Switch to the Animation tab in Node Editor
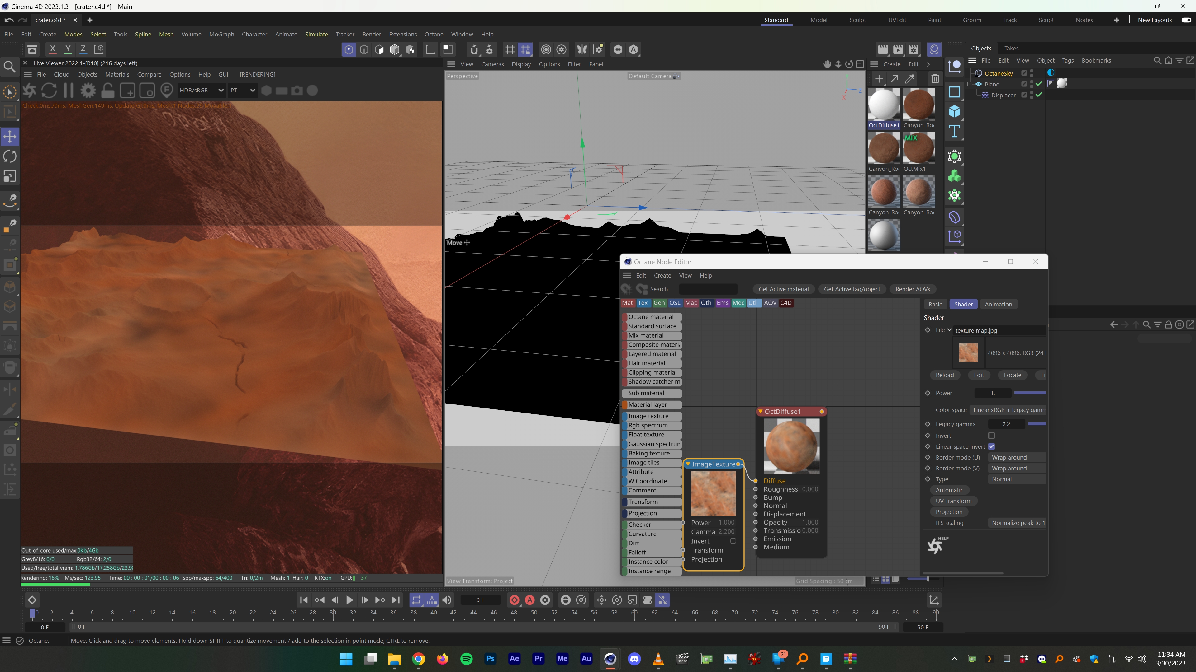1196x672 pixels. point(998,304)
